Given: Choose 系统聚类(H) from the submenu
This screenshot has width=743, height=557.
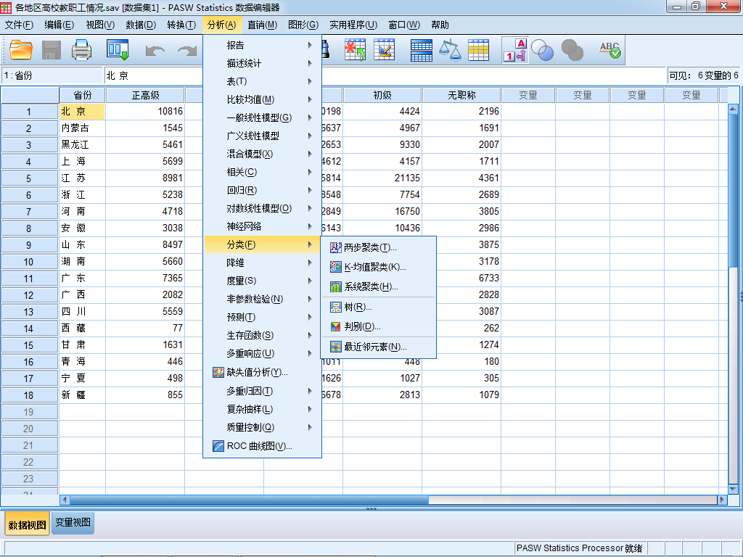Looking at the screenshot, I should tap(378, 286).
